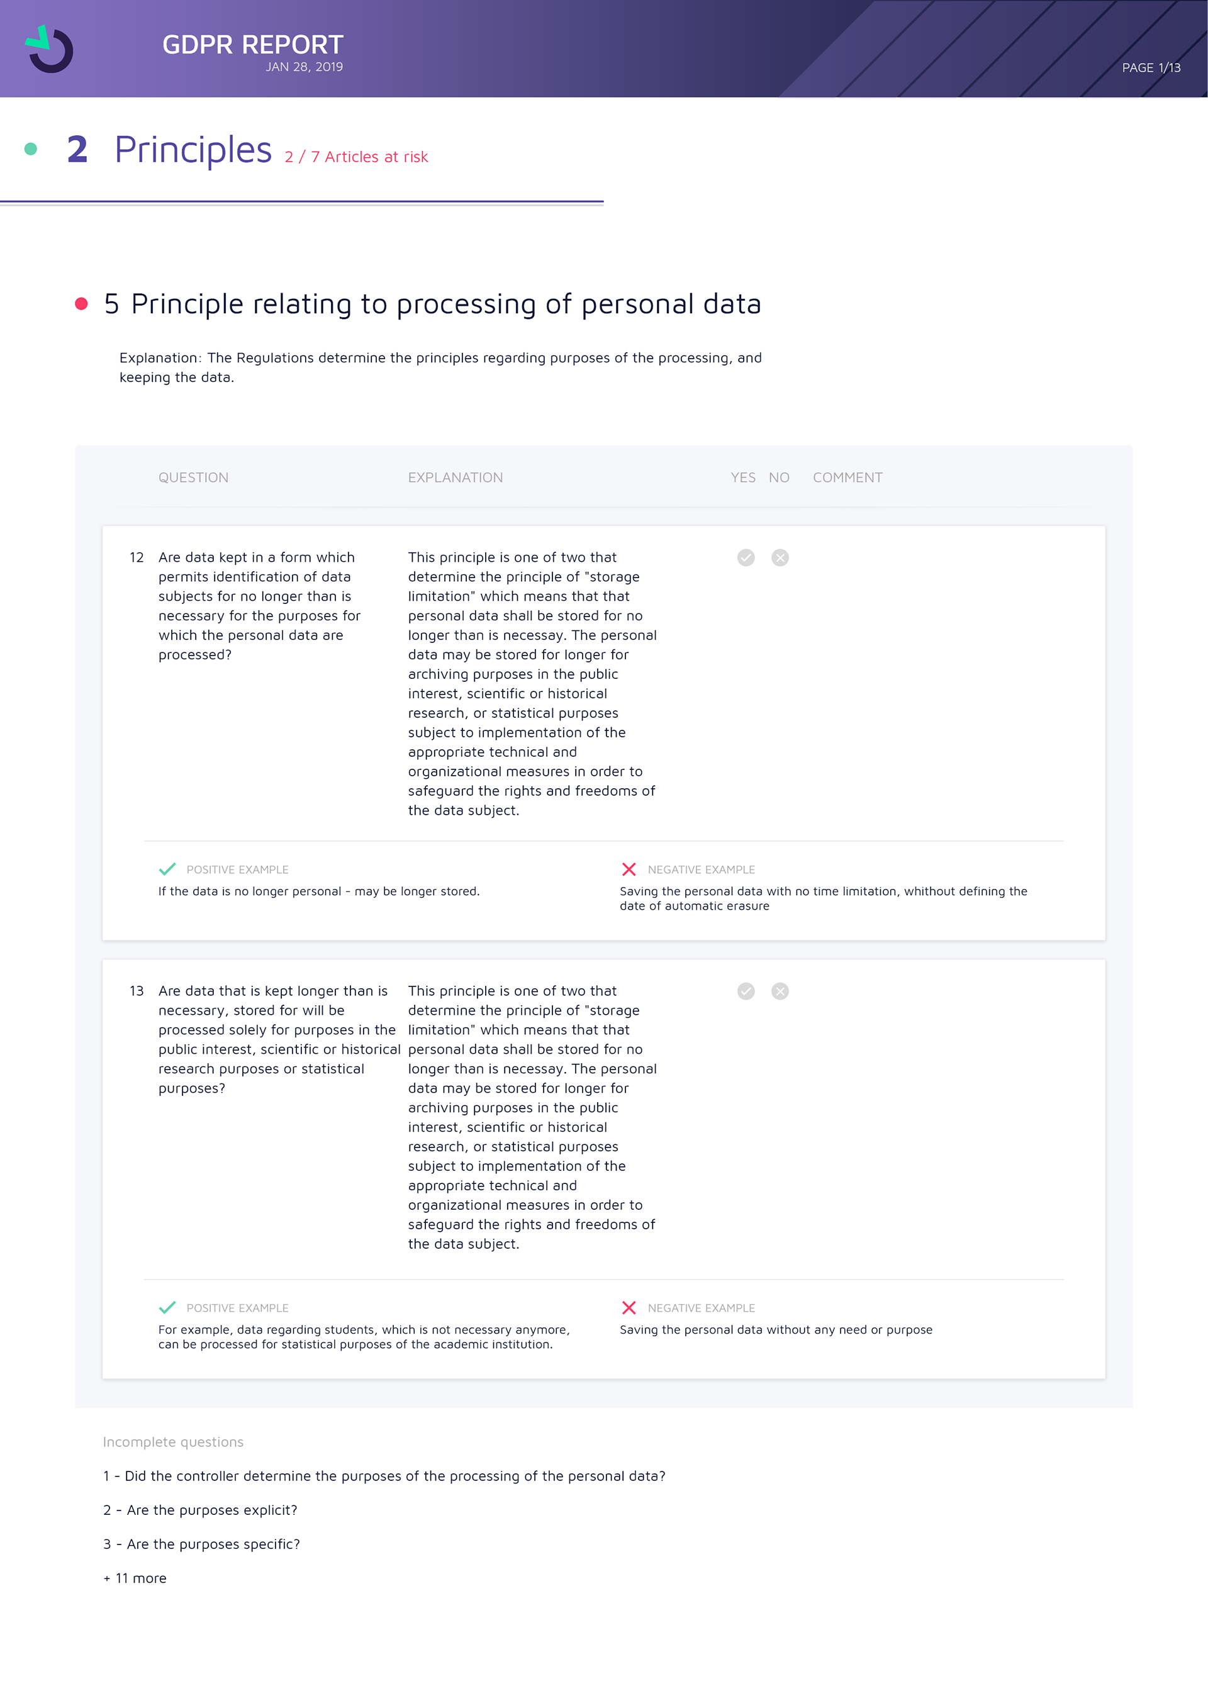Open 'Are the purposes specific?' question
This screenshot has width=1208, height=1708.
(x=201, y=1544)
